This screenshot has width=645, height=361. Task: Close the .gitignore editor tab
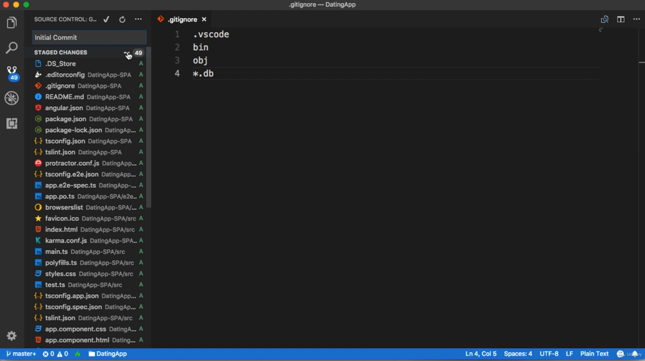click(204, 19)
